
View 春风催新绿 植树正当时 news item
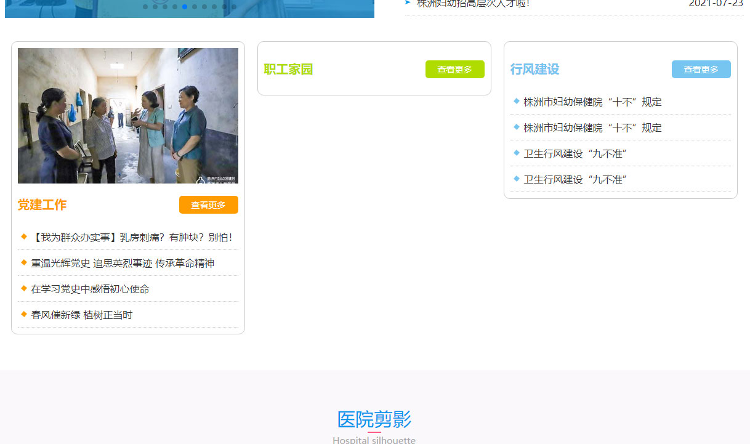[82, 315]
